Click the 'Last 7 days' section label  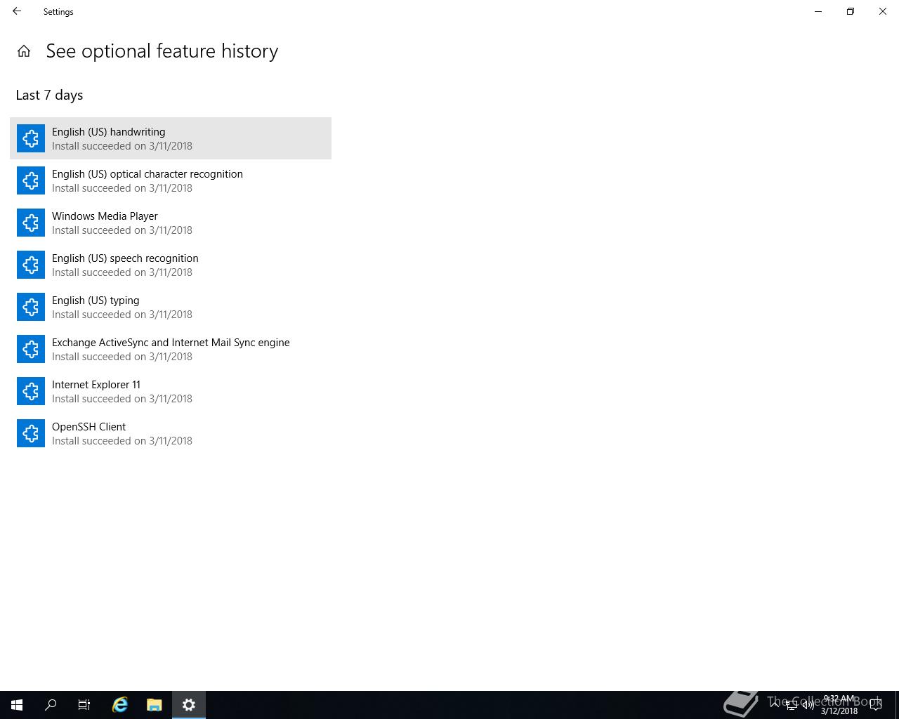pyautogui.click(x=49, y=95)
